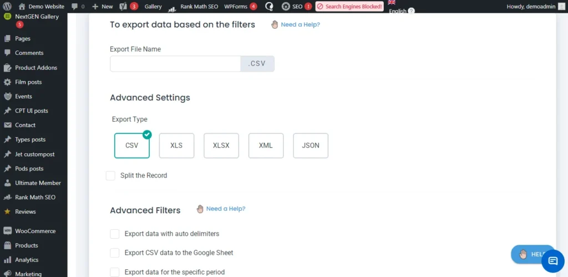Screen dimensions: 568x277
Task: Open the Reviews star menu item
Action: click(x=26, y=211)
